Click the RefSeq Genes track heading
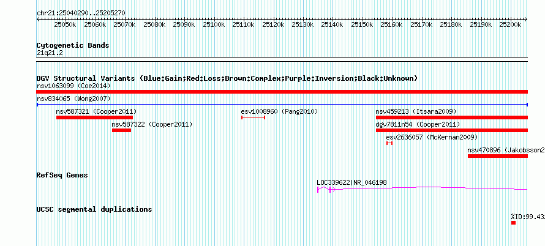Screen dimensions: 545x246 tap(62, 175)
